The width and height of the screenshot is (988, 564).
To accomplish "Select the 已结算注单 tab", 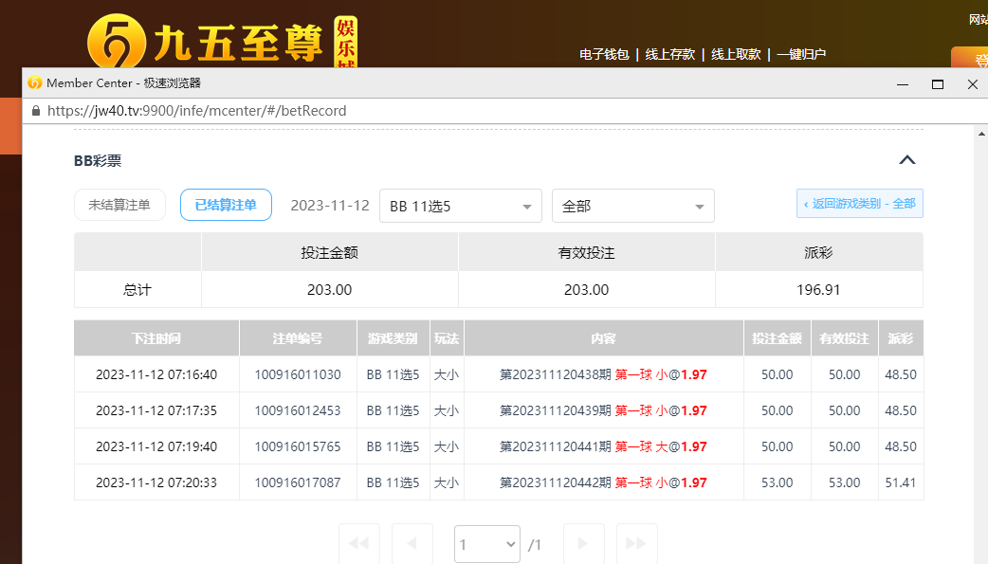I will pos(226,205).
